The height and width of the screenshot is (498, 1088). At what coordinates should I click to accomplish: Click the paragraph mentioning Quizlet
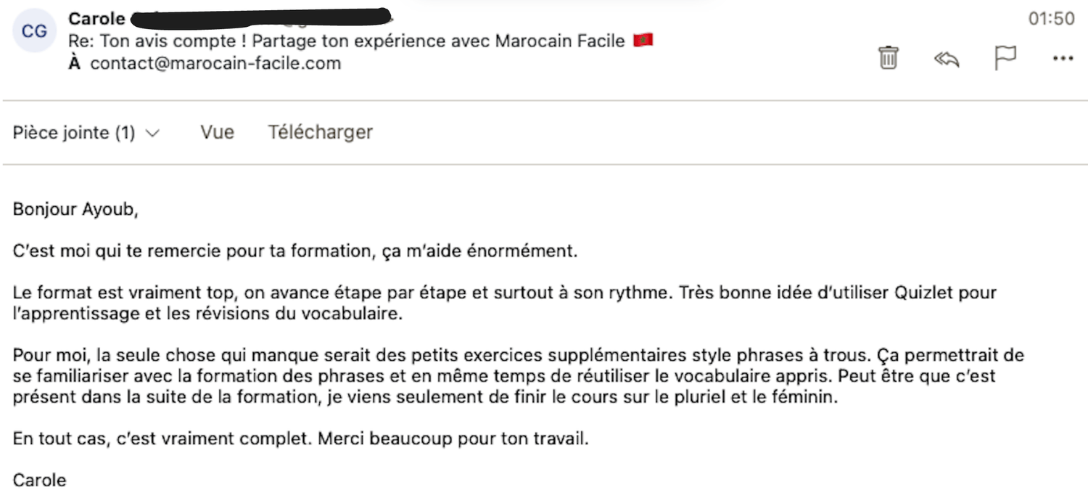point(505,304)
